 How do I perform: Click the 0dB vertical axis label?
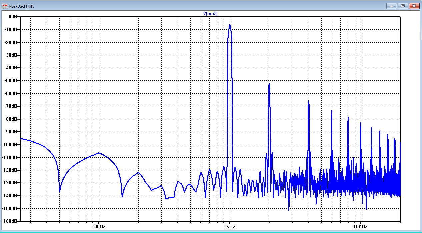coord(13,17)
